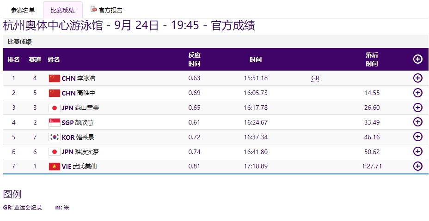Click the Singapore flag icon
The image size is (429, 221).
(x=54, y=122)
